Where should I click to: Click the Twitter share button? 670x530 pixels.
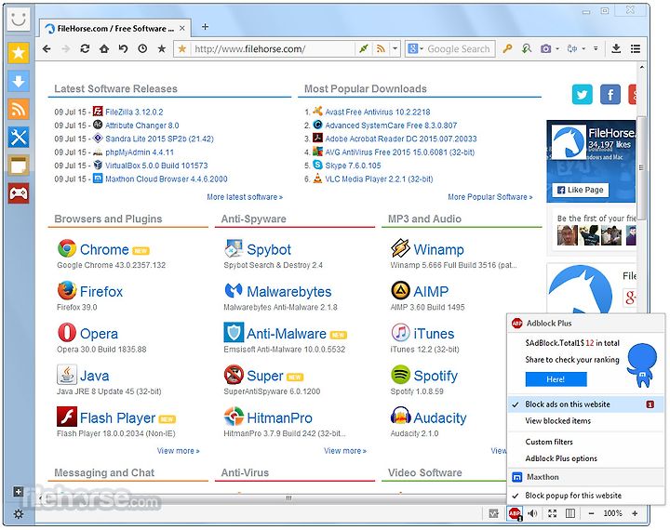click(582, 95)
